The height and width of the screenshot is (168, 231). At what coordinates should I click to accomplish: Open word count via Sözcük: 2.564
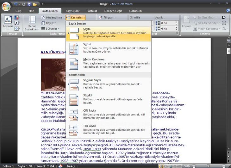[x=45, y=166]
